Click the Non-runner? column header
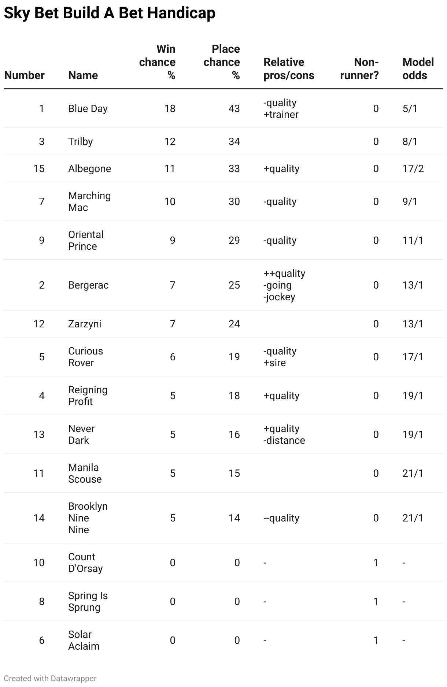 coord(359,69)
